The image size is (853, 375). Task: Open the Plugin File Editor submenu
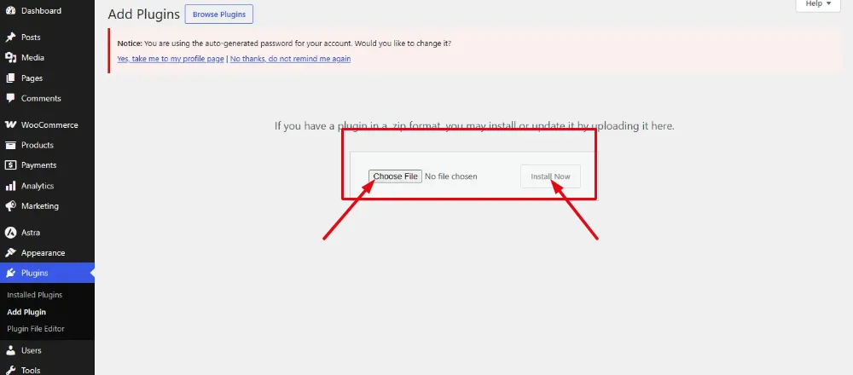pos(36,329)
